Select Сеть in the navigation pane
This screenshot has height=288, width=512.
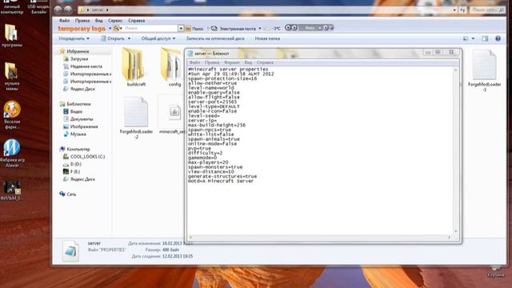point(71,194)
